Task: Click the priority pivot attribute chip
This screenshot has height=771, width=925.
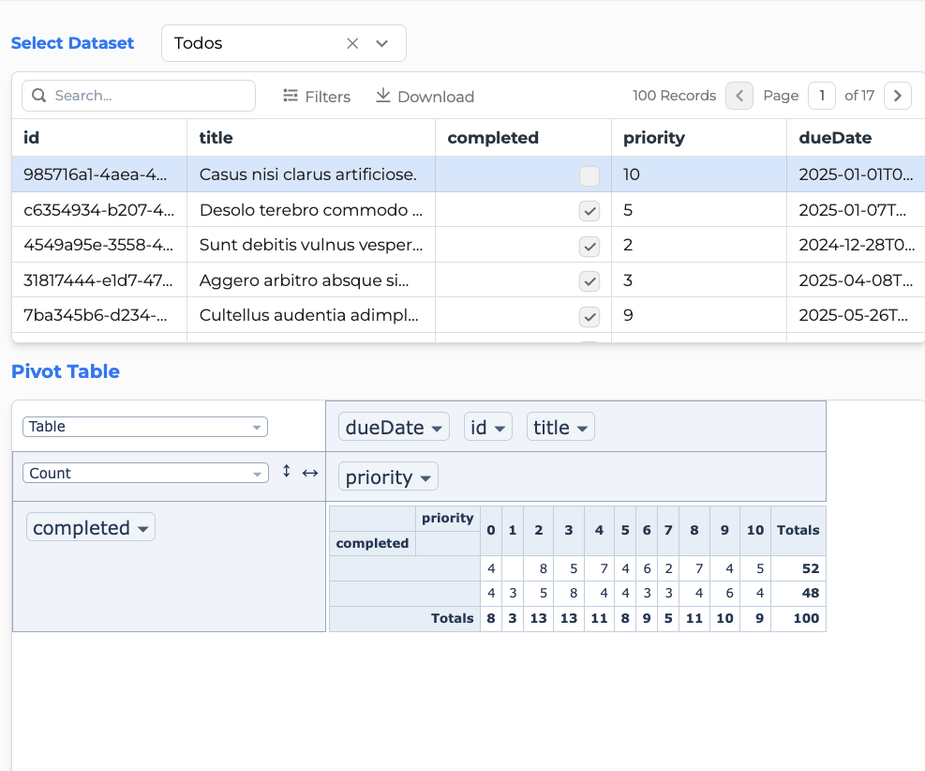Action: 387,477
